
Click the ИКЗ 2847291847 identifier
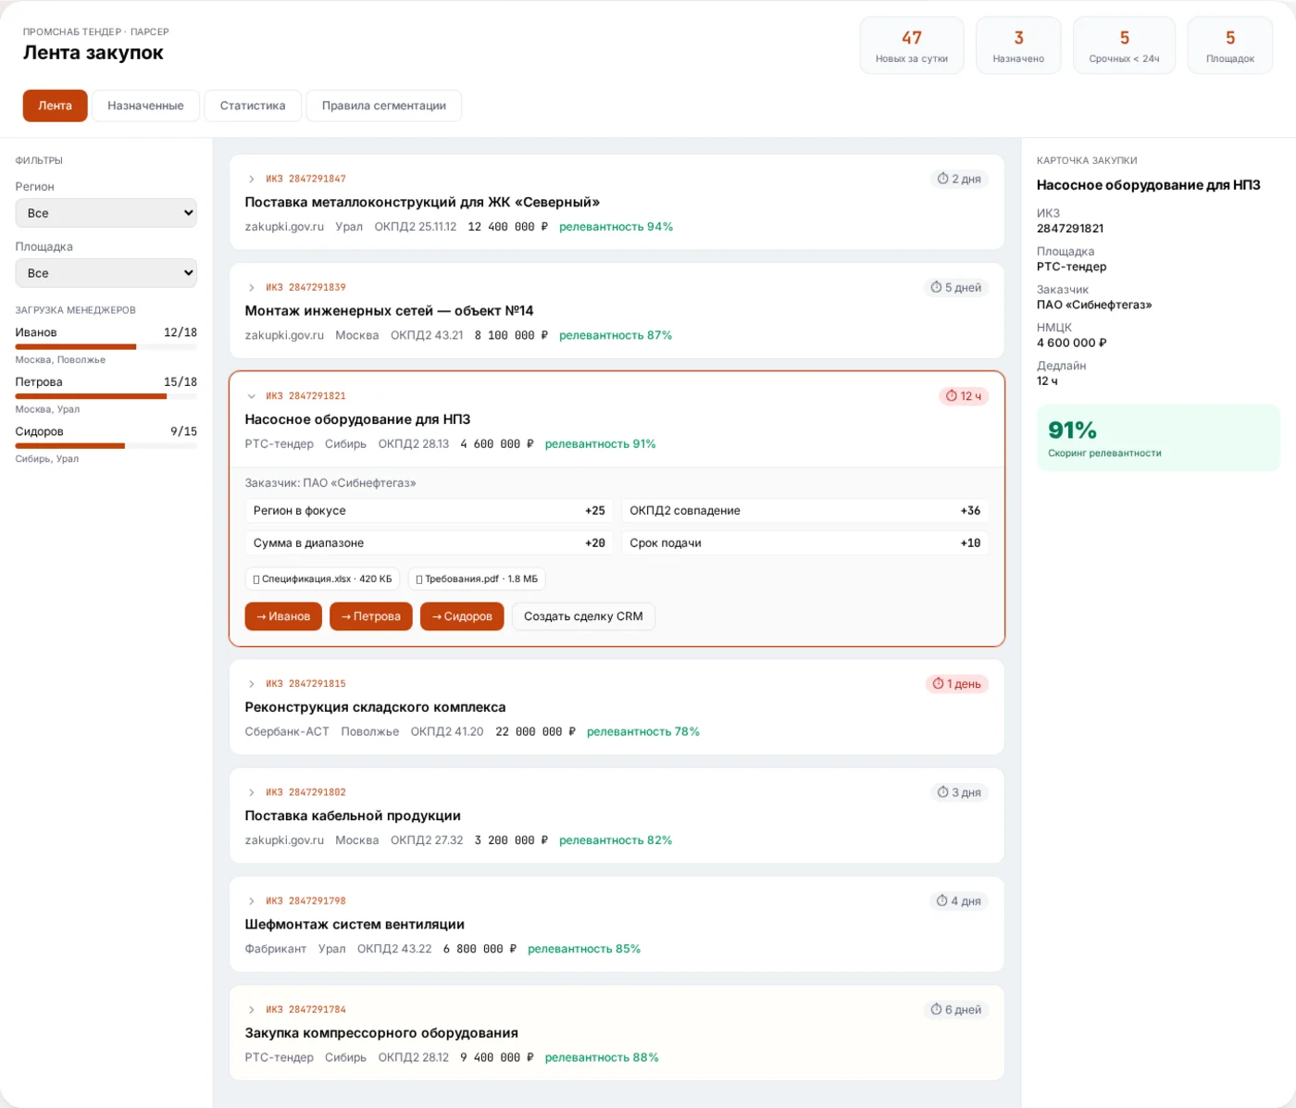(305, 179)
